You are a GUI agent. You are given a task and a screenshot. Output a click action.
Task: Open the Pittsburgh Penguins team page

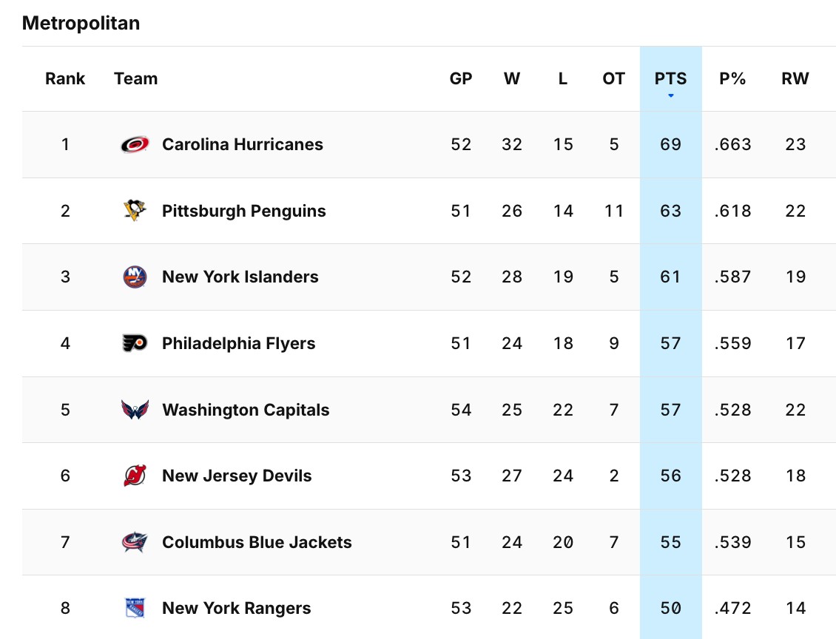[243, 210]
